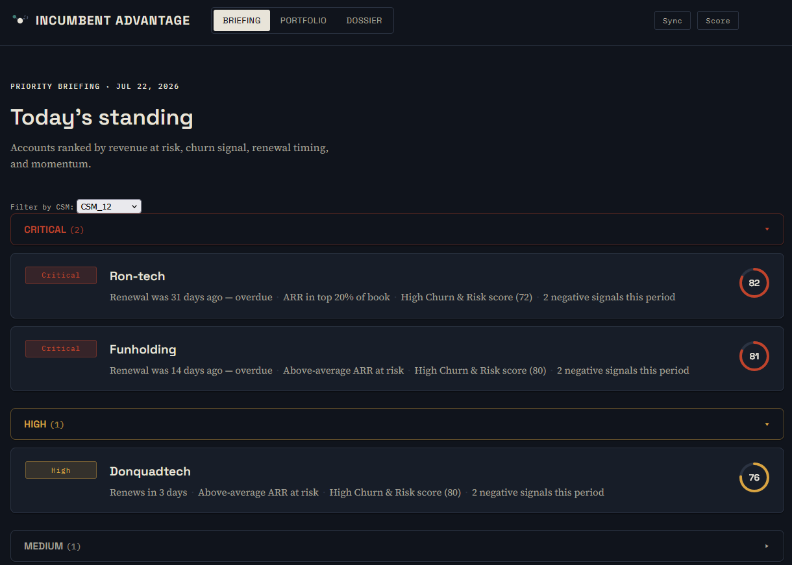Open the Funholding account
Screen dimensions: 792x565
pyautogui.click(x=397, y=359)
